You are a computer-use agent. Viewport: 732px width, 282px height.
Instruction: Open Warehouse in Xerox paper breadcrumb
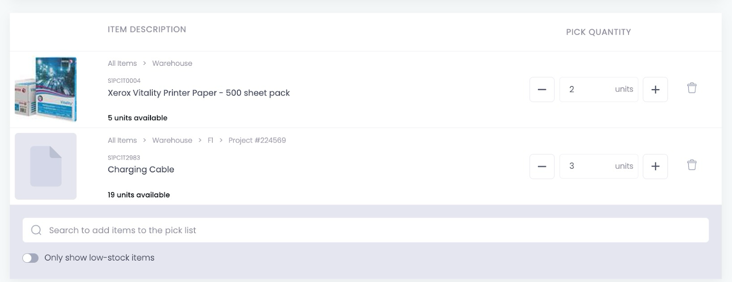coord(172,63)
